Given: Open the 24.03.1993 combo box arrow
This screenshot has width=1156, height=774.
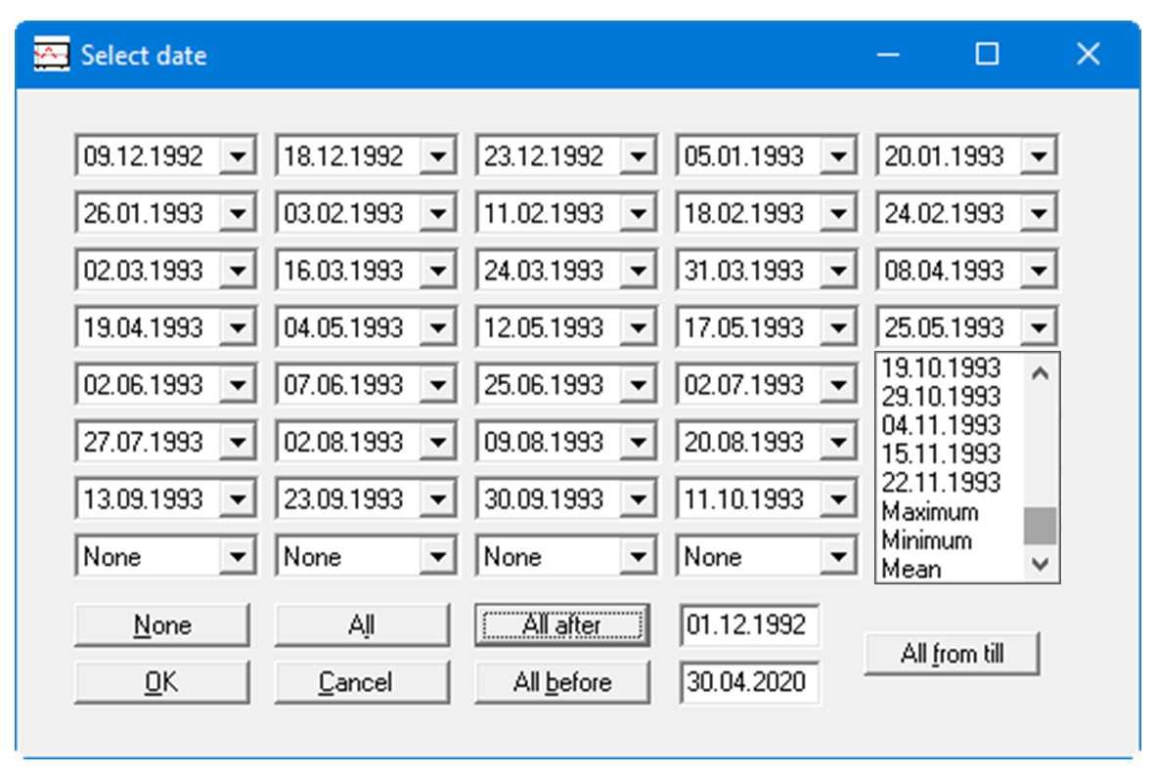Looking at the screenshot, I should [x=638, y=271].
